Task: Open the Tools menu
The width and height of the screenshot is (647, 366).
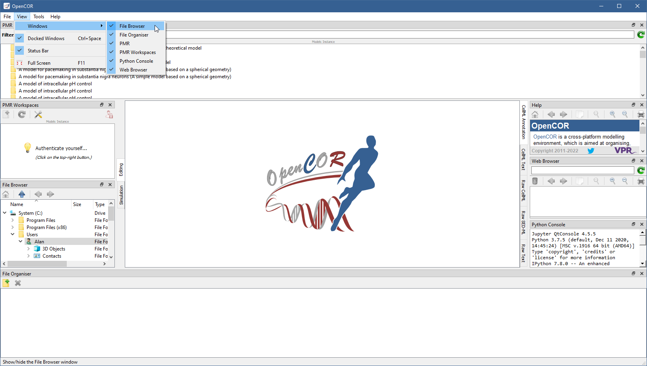Action: (39, 17)
